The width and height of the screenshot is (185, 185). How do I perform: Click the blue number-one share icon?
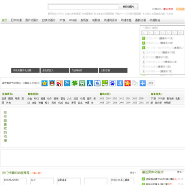pyautogui.click(x=120, y=83)
